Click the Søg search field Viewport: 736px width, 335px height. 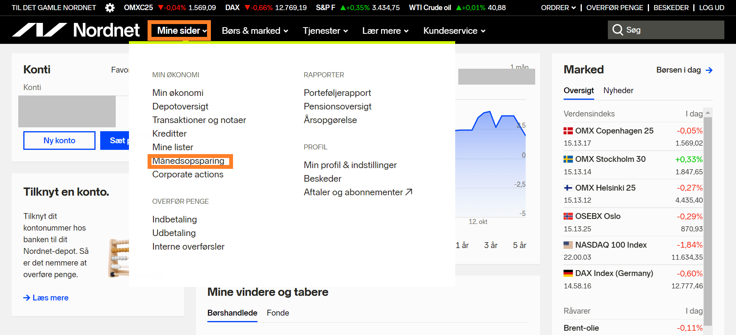[x=666, y=30]
